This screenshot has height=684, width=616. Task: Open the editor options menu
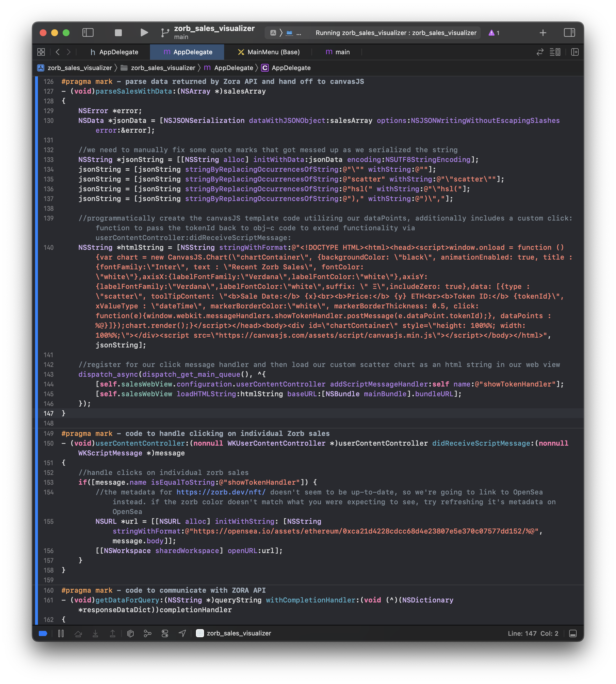(x=555, y=52)
